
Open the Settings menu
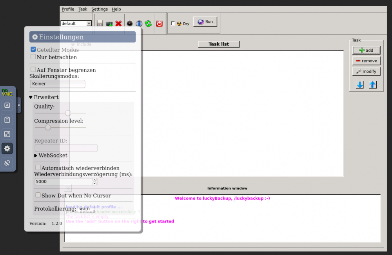(100, 9)
